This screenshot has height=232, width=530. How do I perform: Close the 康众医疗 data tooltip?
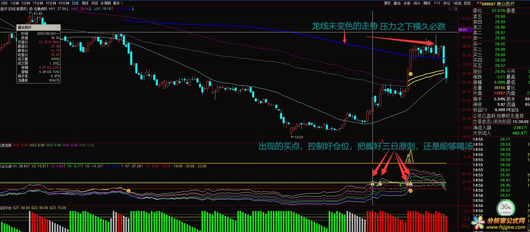pyautogui.click(x=58, y=27)
